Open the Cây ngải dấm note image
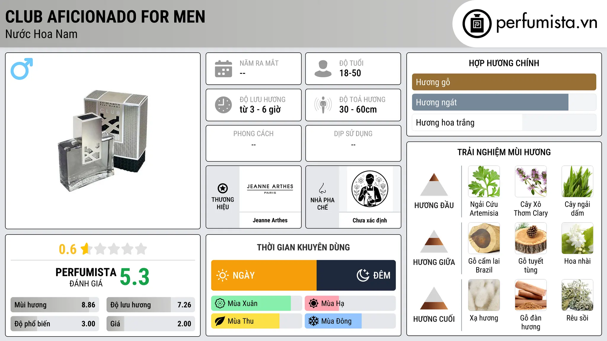The width and height of the screenshot is (607, 341). click(577, 181)
